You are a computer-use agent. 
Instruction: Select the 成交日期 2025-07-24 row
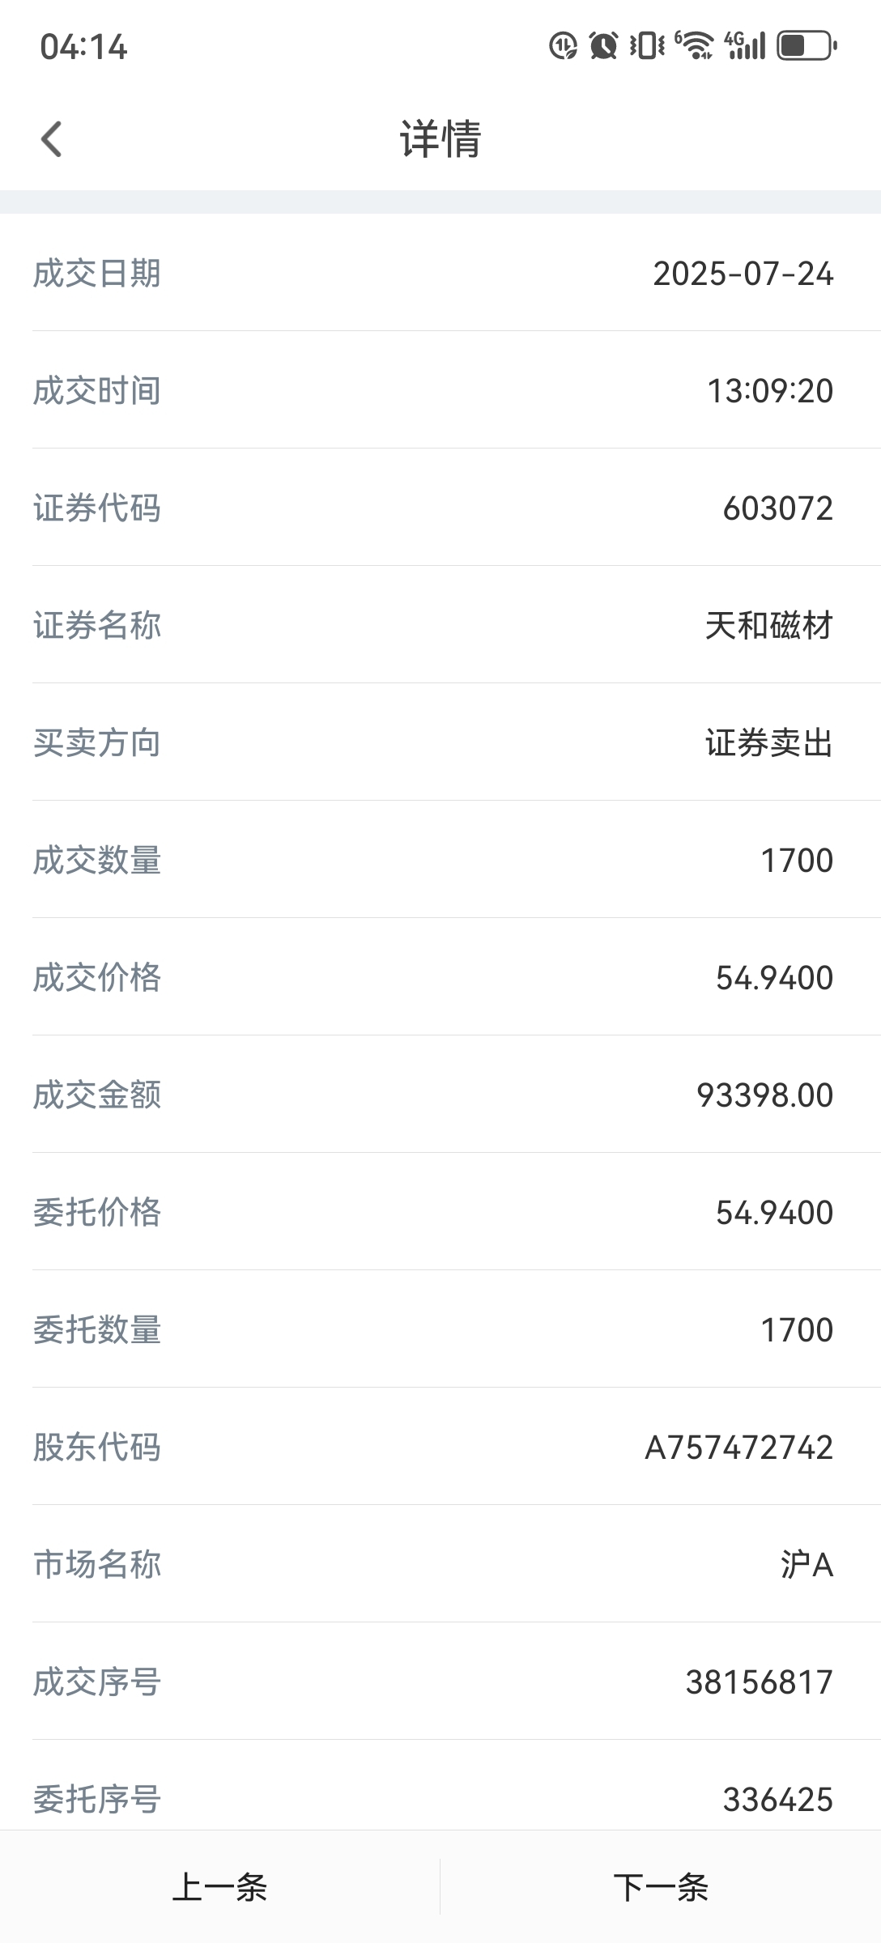[x=440, y=273]
